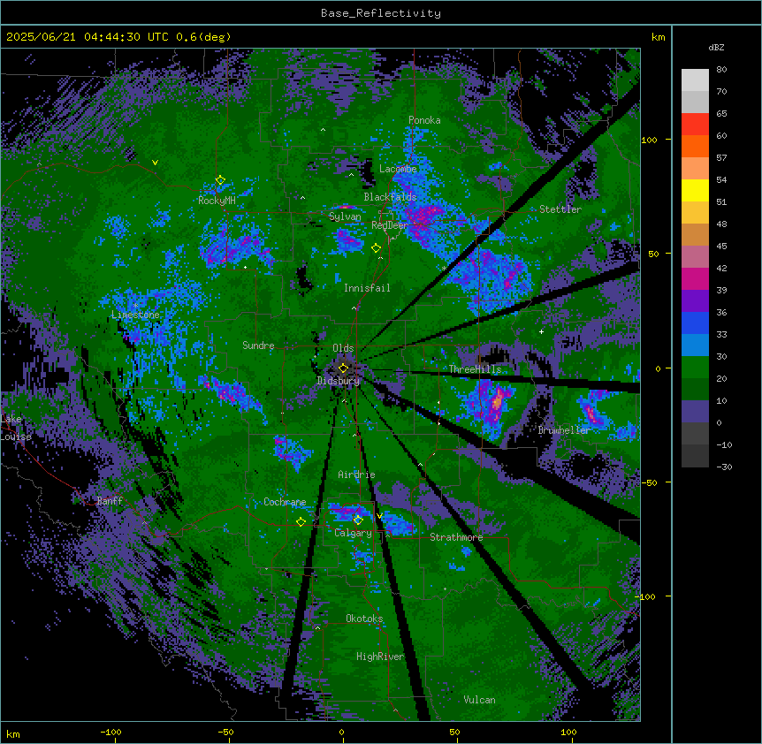
Task: Click the yellow V marker northwest of RockyMH
Action: (x=155, y=163)
